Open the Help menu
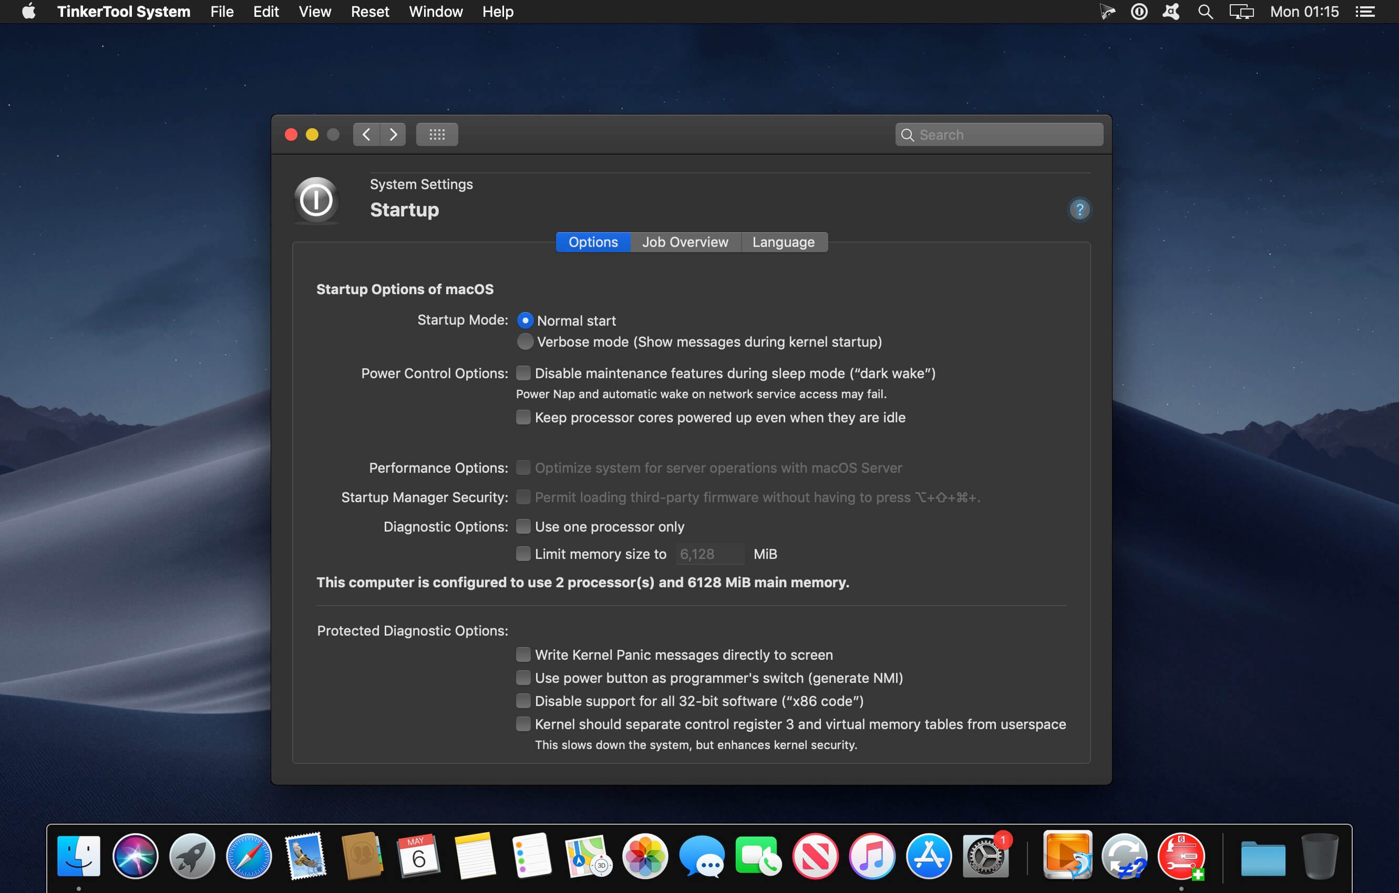The width and height of the screenshot is (1399, 893). point(498,12)
